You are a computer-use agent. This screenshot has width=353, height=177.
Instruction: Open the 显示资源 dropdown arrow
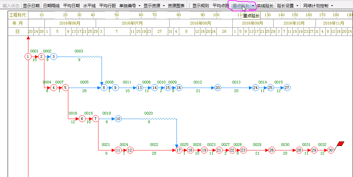[x=164, y=6]
